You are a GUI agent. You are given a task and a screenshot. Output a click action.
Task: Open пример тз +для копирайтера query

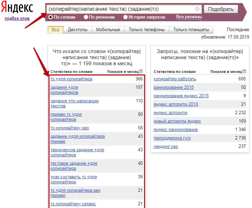[x=66, y=117]
